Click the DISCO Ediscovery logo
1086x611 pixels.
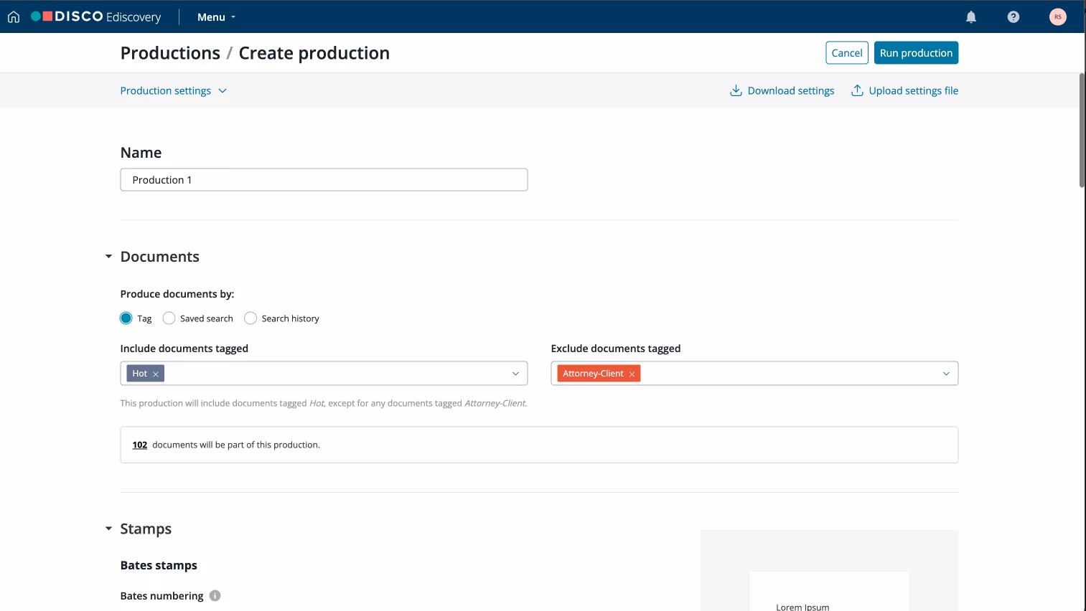point(96,16)
